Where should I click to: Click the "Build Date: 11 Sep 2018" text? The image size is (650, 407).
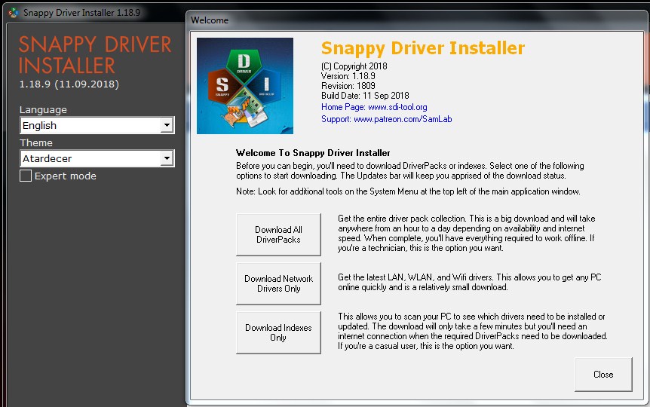pyautogui.click(x=365, y=95)
